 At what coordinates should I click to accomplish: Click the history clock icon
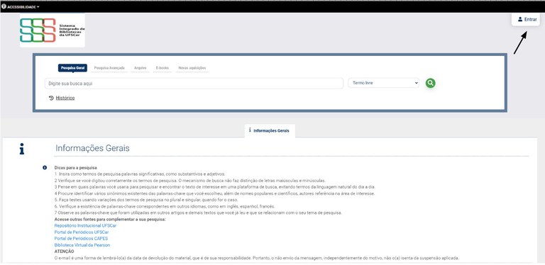[x=51, y=98]
